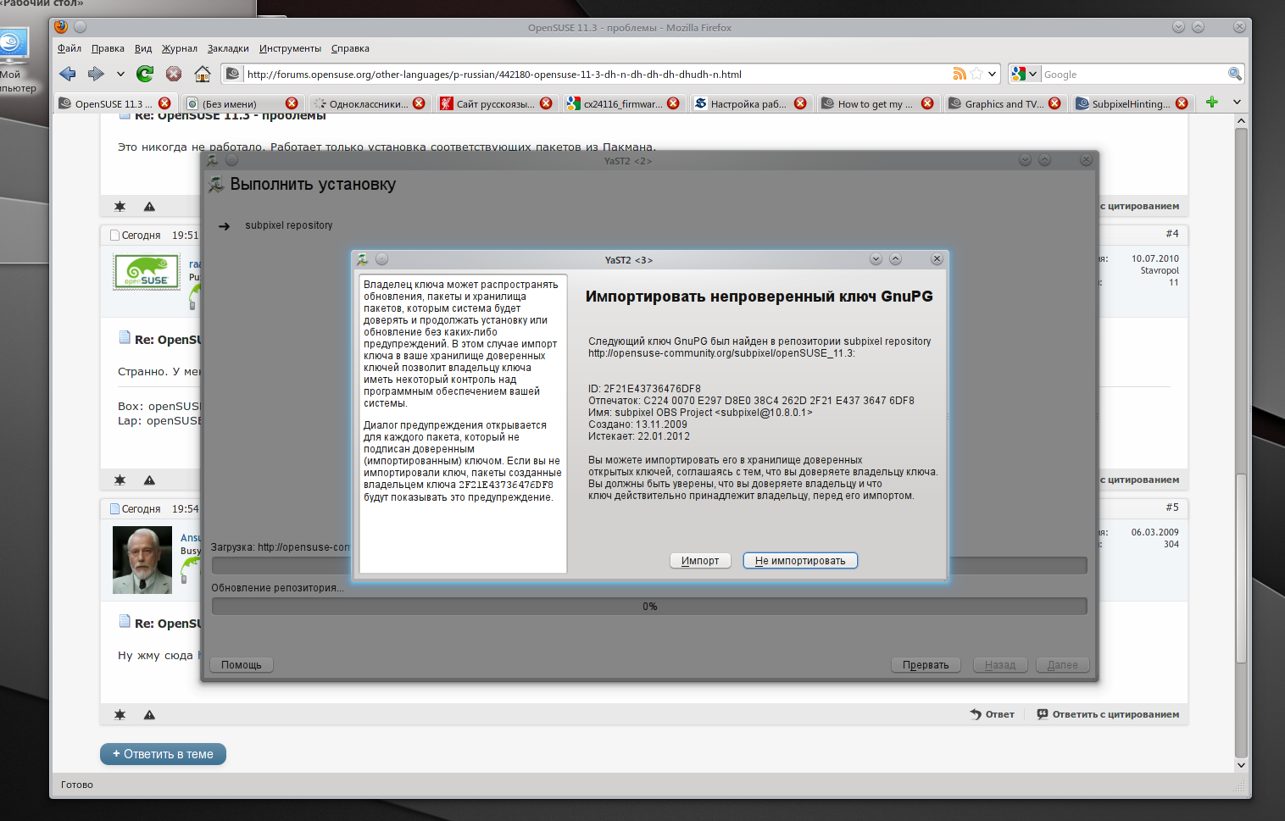Open search engine selector dropdown
Image resolution: width=1285 pixels, height=821 pixels.
coord(1024,74)
